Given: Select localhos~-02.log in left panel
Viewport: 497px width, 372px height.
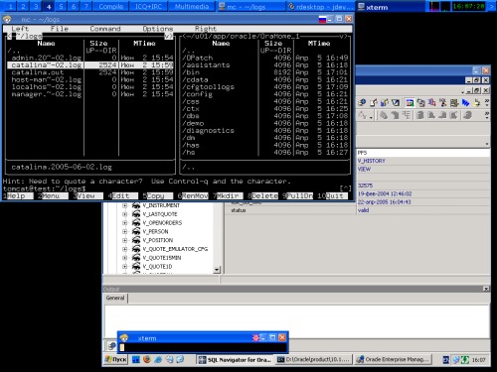Looking at the screenshot, I should tap(46, 87).
